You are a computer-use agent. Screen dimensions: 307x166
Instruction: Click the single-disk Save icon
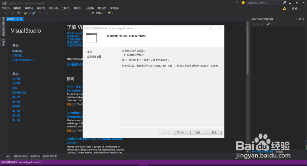(x=29, y=13)
